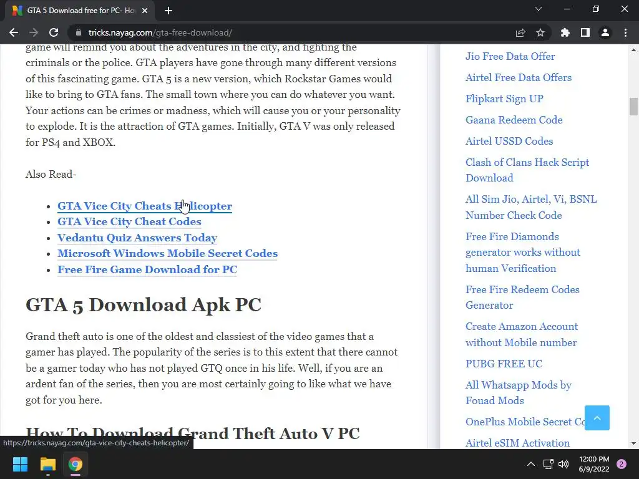
Task: Open Airtel eSIM Activation link
Action: point(517,443)
